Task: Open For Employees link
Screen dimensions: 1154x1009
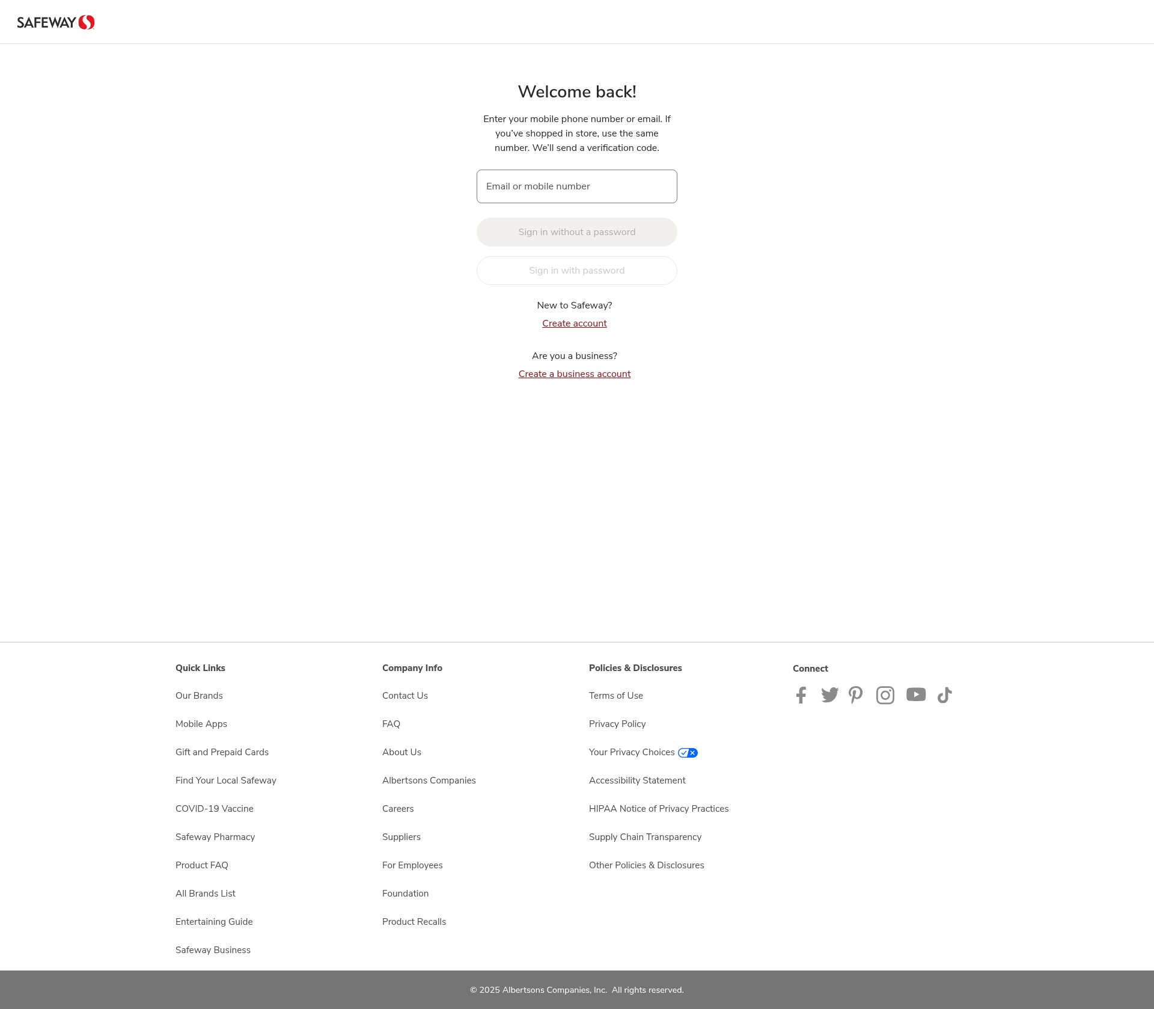Action: tap(412, 865)
